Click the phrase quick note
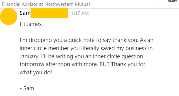This screenshot has height=96, width=179. (x=82, y=40)
